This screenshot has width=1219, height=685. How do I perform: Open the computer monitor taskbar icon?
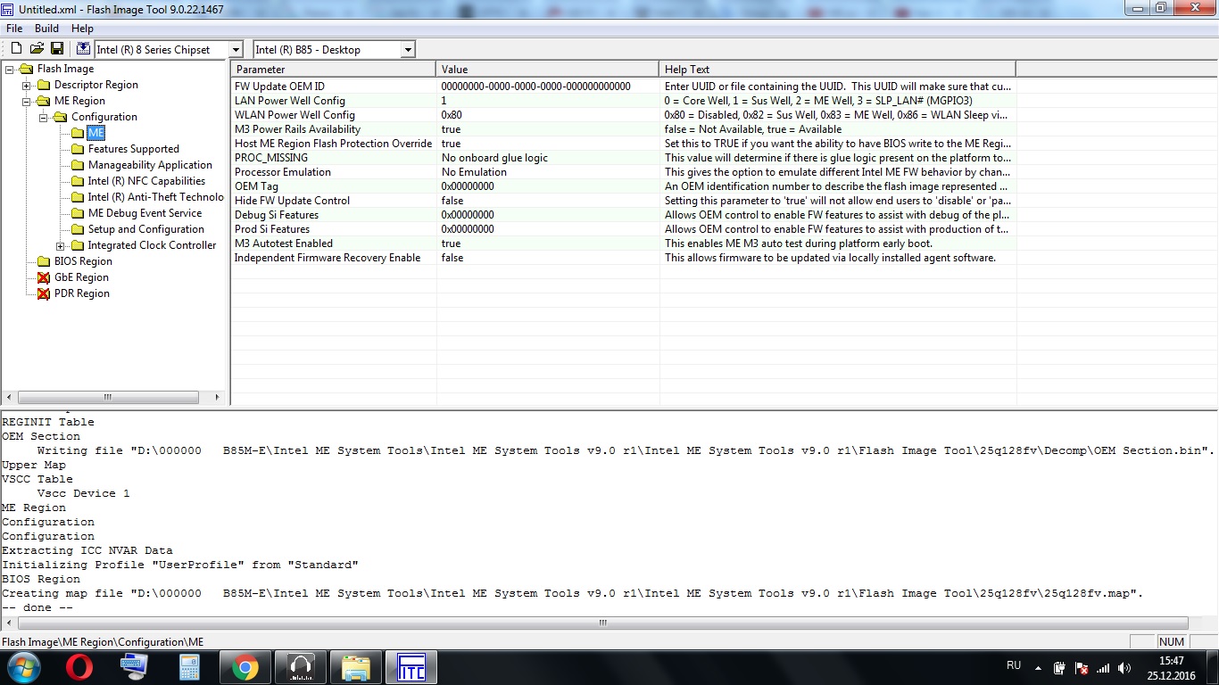click(135, 667)
